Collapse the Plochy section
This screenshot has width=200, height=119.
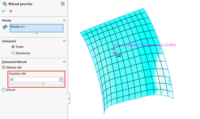tap(64, 20)
